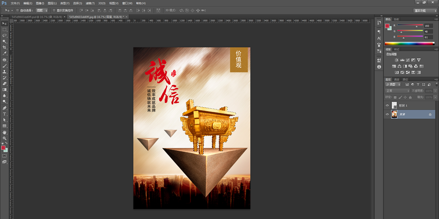Select the Lasso tool
439x219 pixels.
[5, 36]
